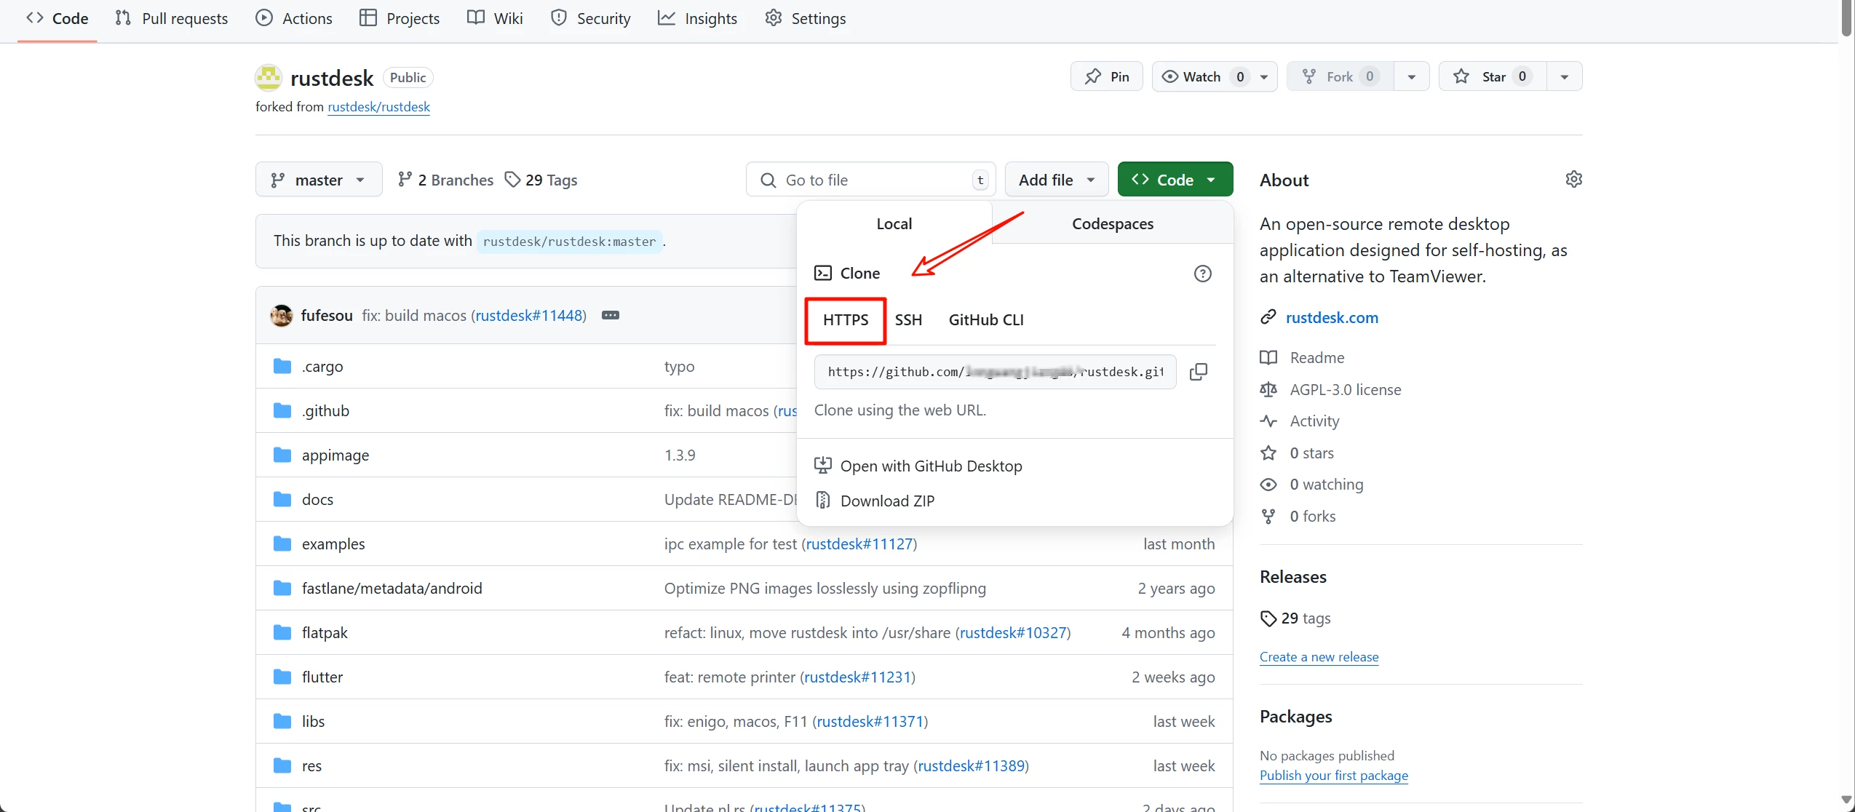Expand commit message ellipsis for fufesou commit
The width and height of the screenshot is (1855, 812).
coord(610,315)
